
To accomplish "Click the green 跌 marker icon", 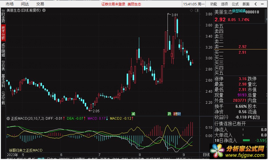I will pos(169,114).
